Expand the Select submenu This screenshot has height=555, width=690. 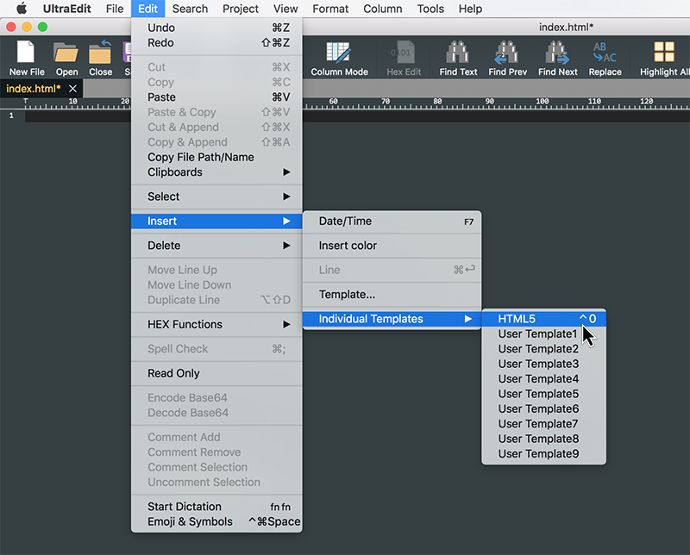coord(216,196)
